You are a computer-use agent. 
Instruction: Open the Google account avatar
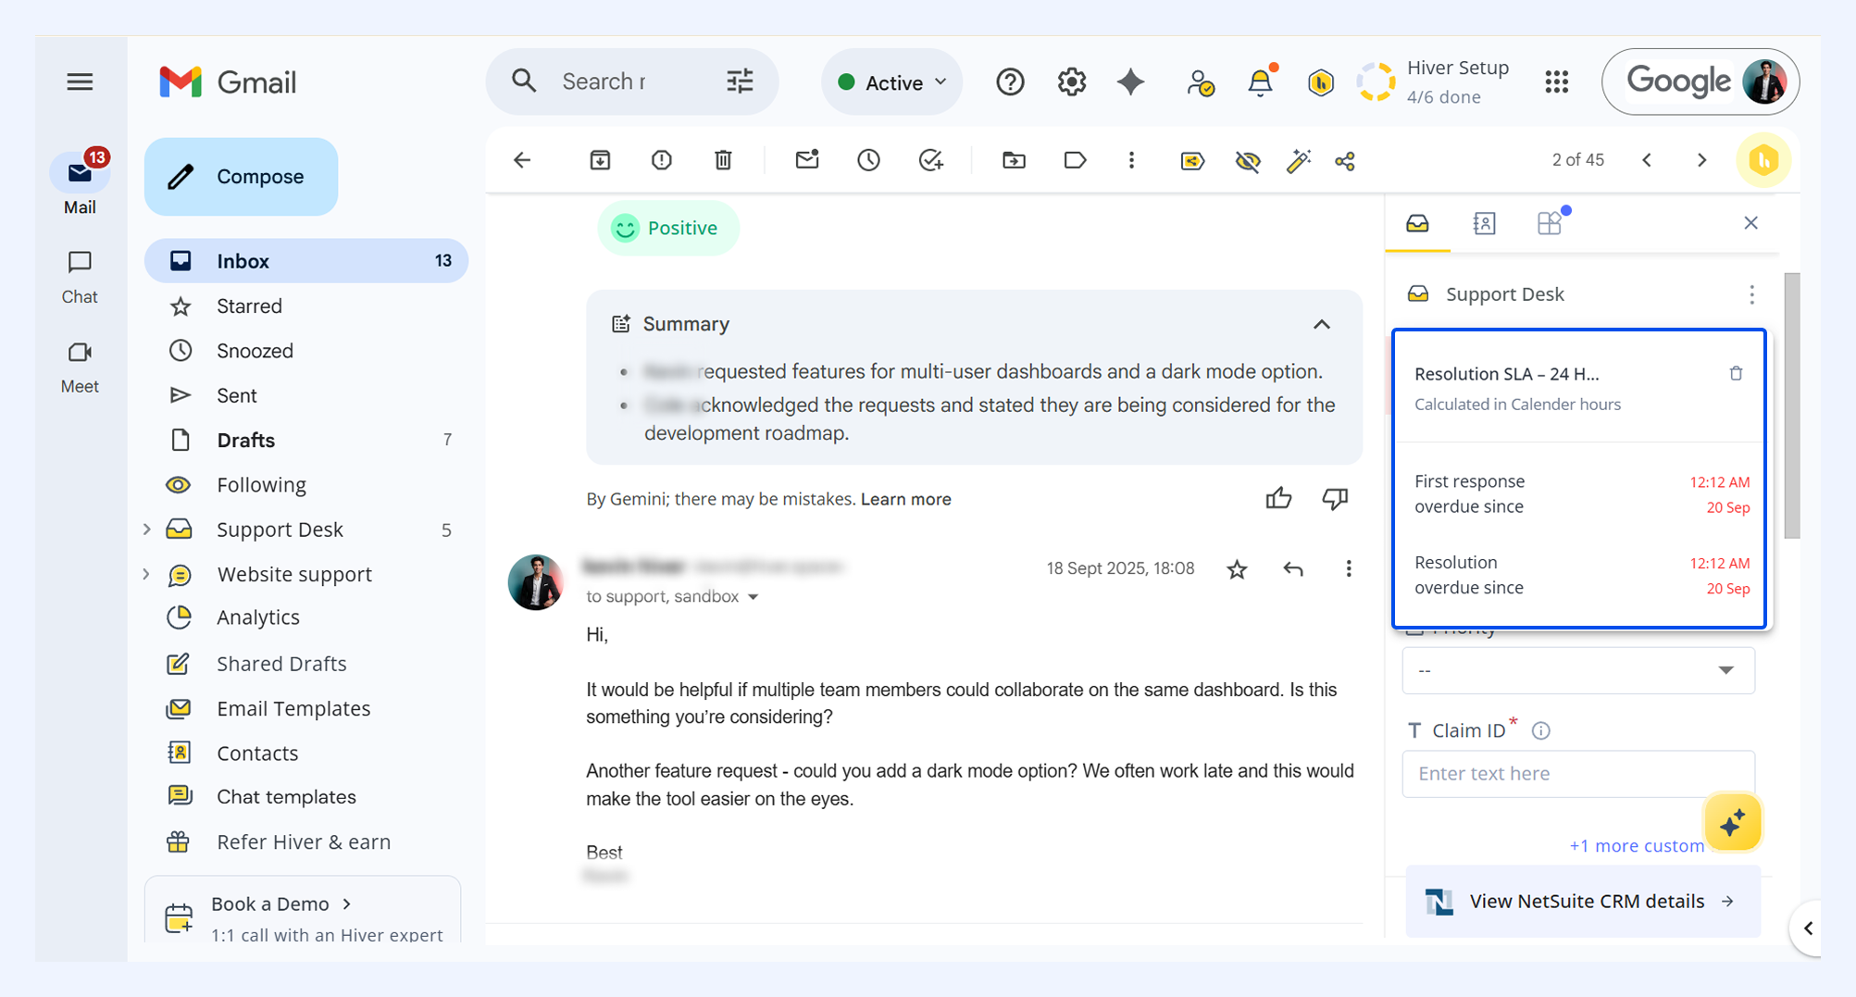pos(1764,82)
